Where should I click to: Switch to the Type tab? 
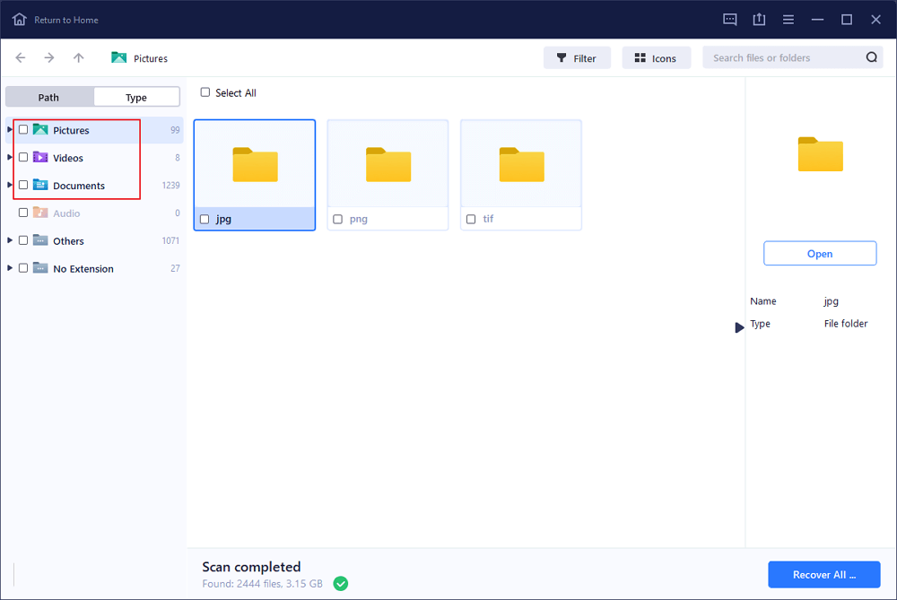(136, 97)
